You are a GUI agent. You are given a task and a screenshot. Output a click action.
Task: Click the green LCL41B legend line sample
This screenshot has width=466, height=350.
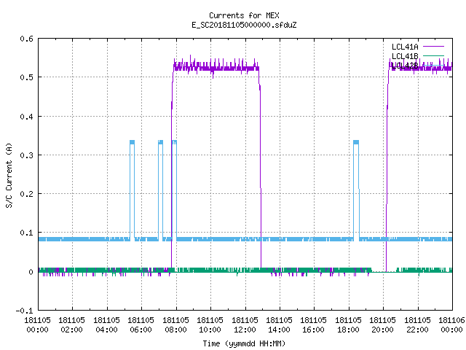(x=433, y=55)
